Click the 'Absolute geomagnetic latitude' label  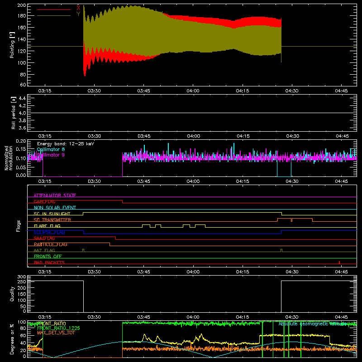pyautogui.click(x=312, y=324)
